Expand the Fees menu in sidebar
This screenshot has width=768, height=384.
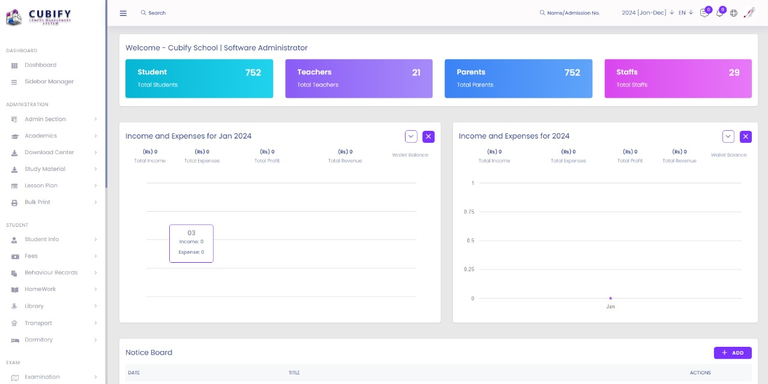coord(31,256)
